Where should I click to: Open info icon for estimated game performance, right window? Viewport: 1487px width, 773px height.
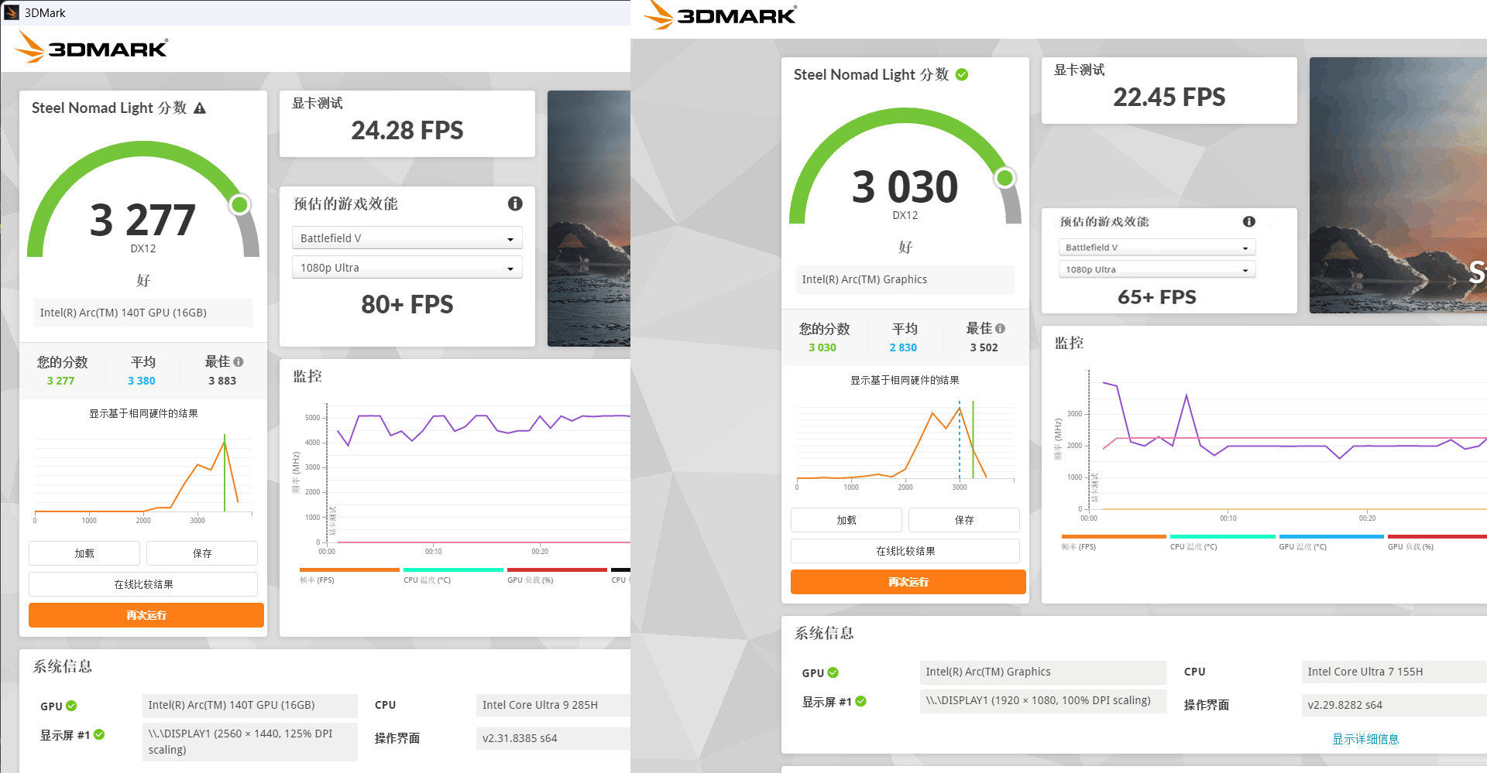click(1249, 221)
